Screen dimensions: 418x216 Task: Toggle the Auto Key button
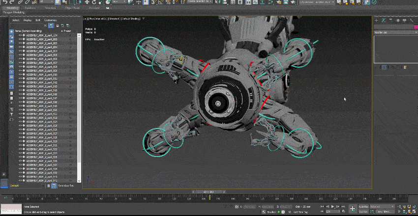(363, 207)
